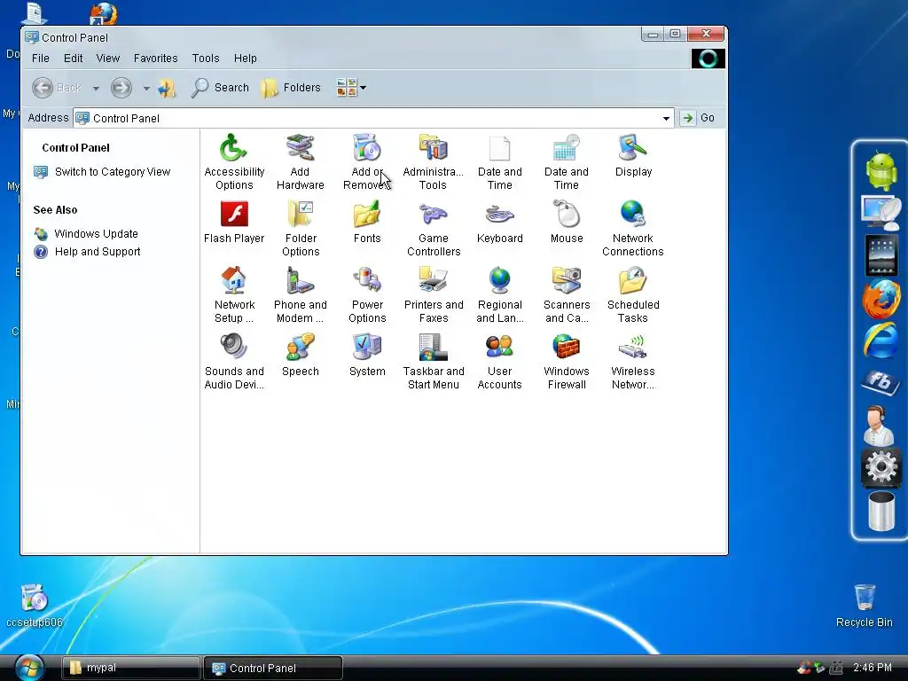Image resolution: width=908 pixels, height=681 pixels.
Task: Open Folder Options icon
Action: pos(300,215)
